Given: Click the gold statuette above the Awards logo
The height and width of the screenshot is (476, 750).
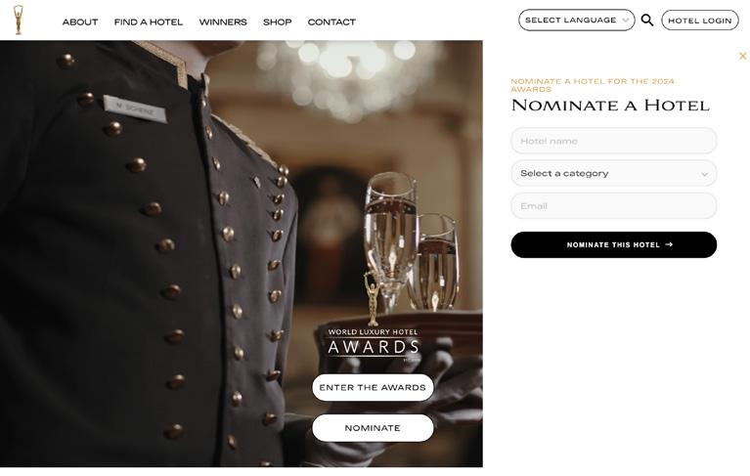Looking at the screenshot, I should (x=372, y=299).
